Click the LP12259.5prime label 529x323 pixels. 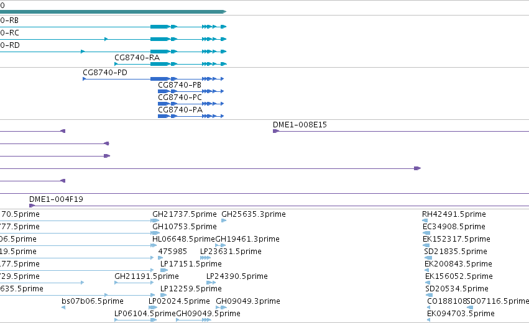[x=191, y=289]
